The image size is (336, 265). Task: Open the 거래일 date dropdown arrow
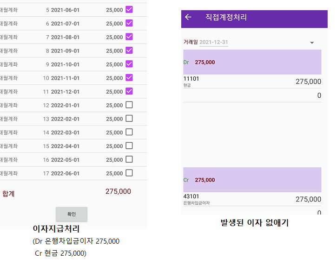coord(312,43)
